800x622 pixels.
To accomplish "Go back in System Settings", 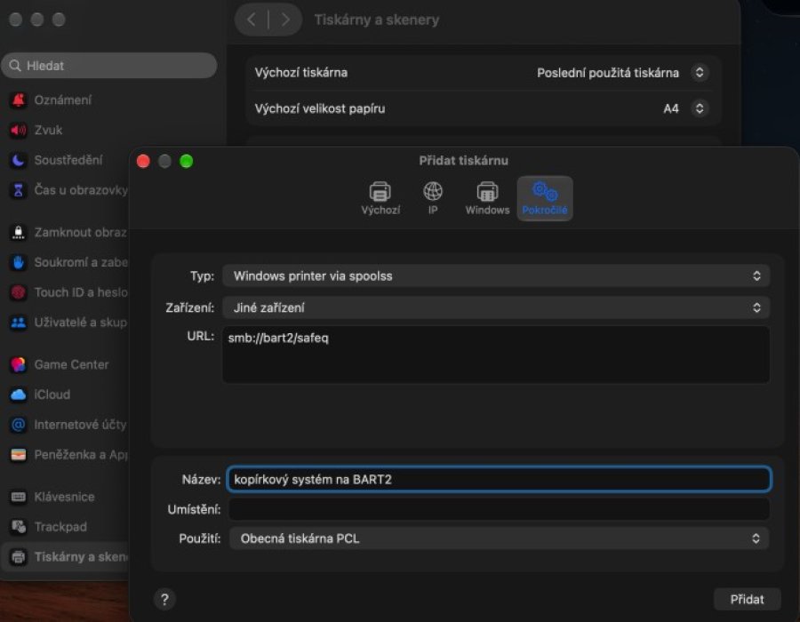I will pyautogui.click(x=251, y=20).
